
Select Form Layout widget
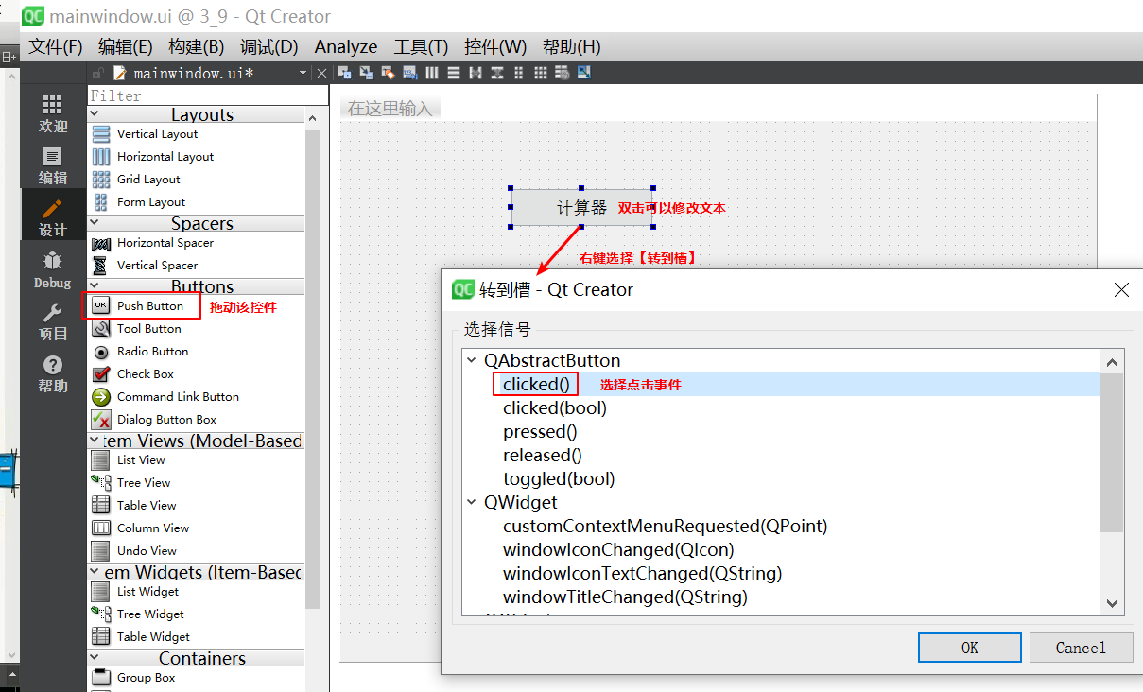[x=151, y=202]
